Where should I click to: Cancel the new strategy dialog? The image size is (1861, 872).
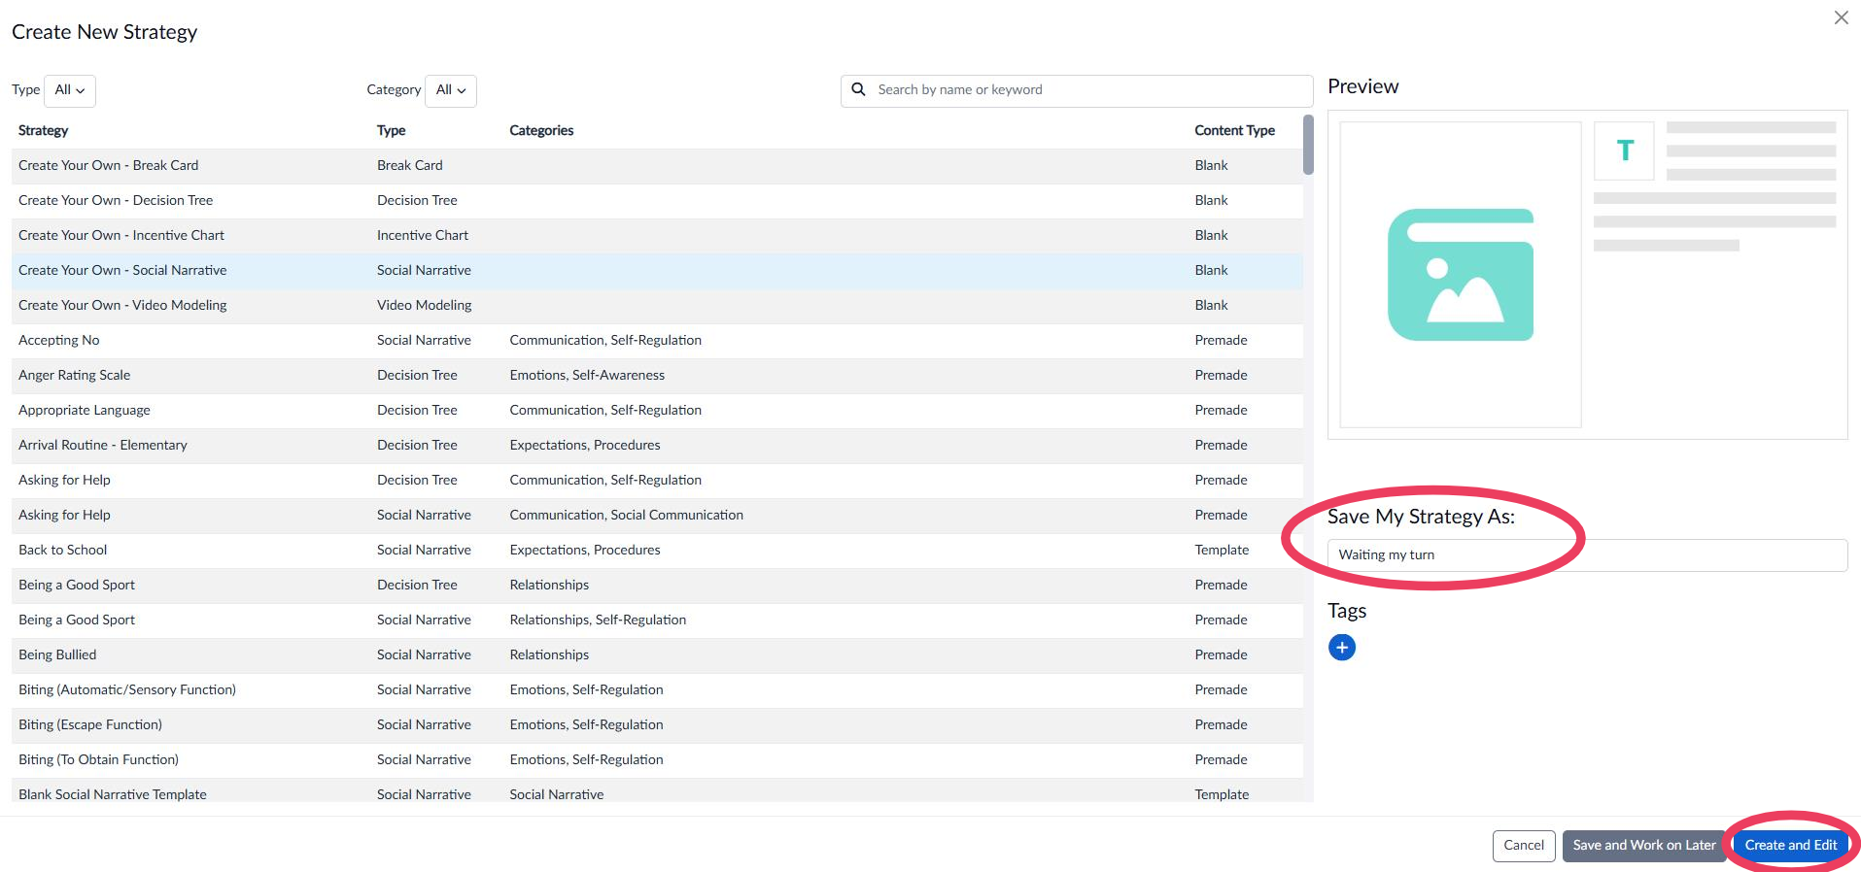click(x=1523, y=845)
